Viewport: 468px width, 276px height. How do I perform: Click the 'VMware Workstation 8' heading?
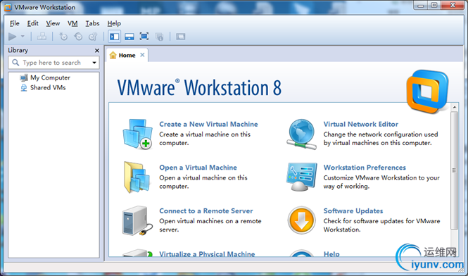pyautogui.click(x=199, y=87)
